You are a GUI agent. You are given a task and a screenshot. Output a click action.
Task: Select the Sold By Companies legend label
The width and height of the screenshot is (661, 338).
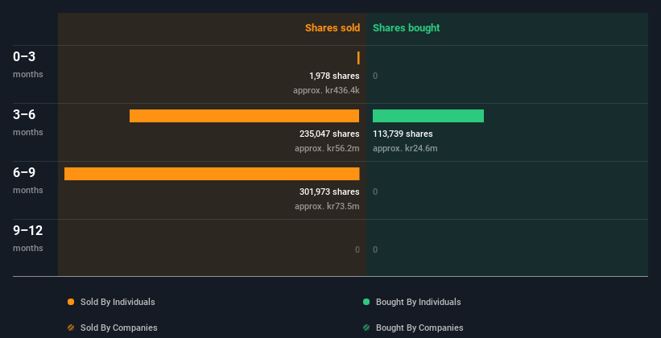(x=119, y=328)
